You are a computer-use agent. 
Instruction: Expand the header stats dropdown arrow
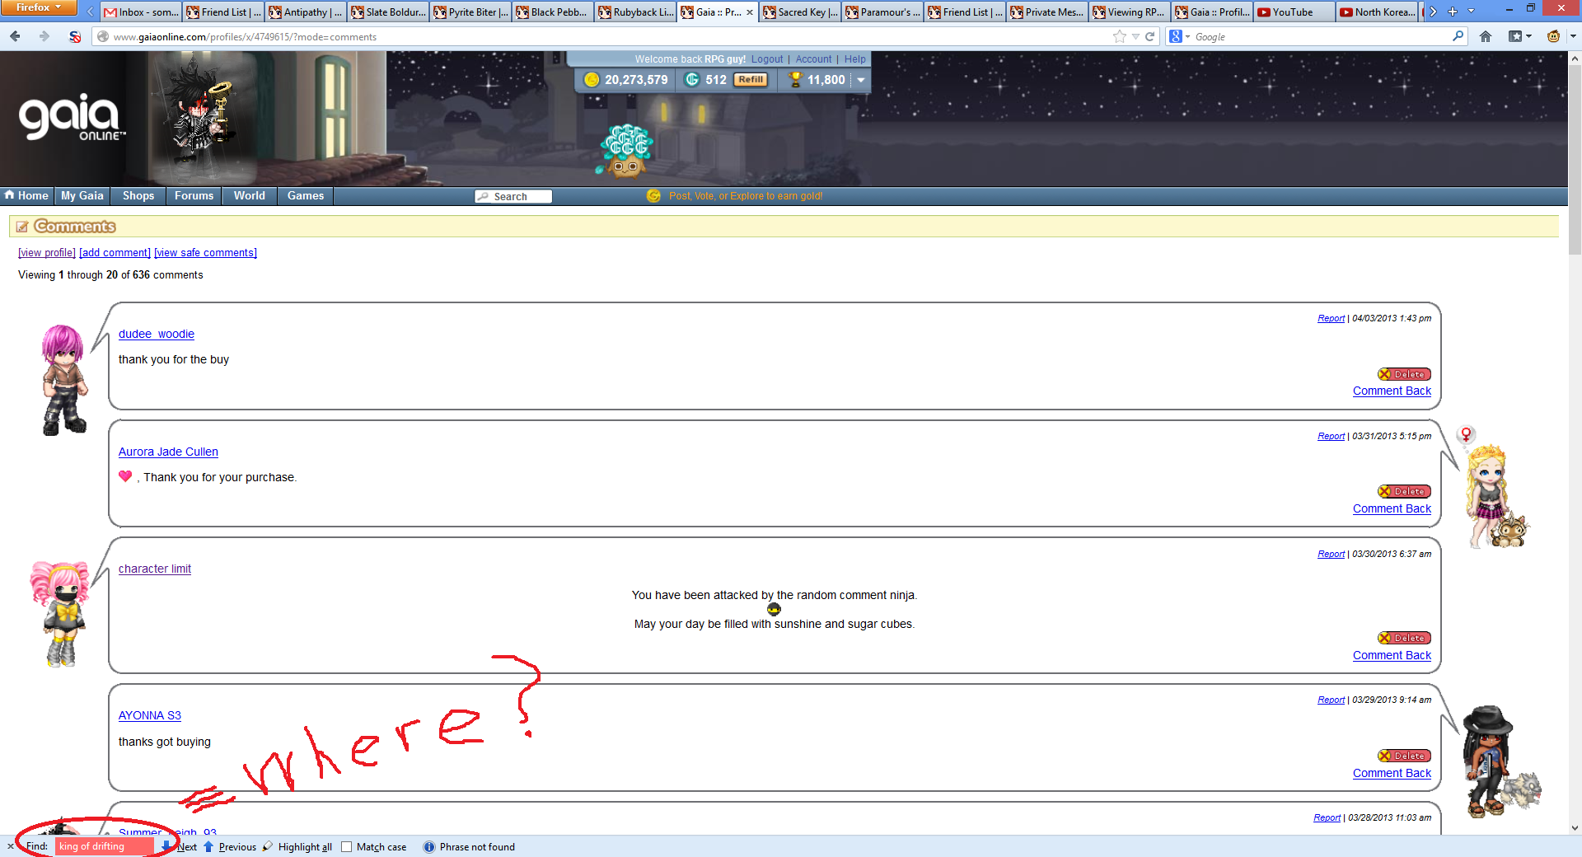coord(860,80)
